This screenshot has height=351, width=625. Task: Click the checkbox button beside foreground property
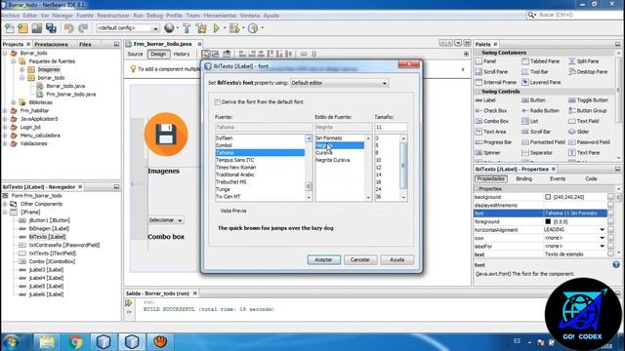click(610, 221)
